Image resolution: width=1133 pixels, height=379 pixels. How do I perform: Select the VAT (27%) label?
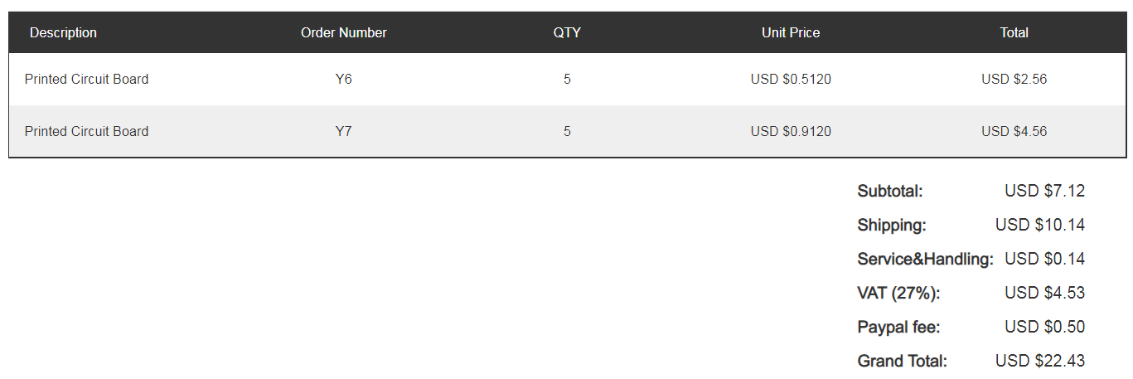click(x=898, y=293)
